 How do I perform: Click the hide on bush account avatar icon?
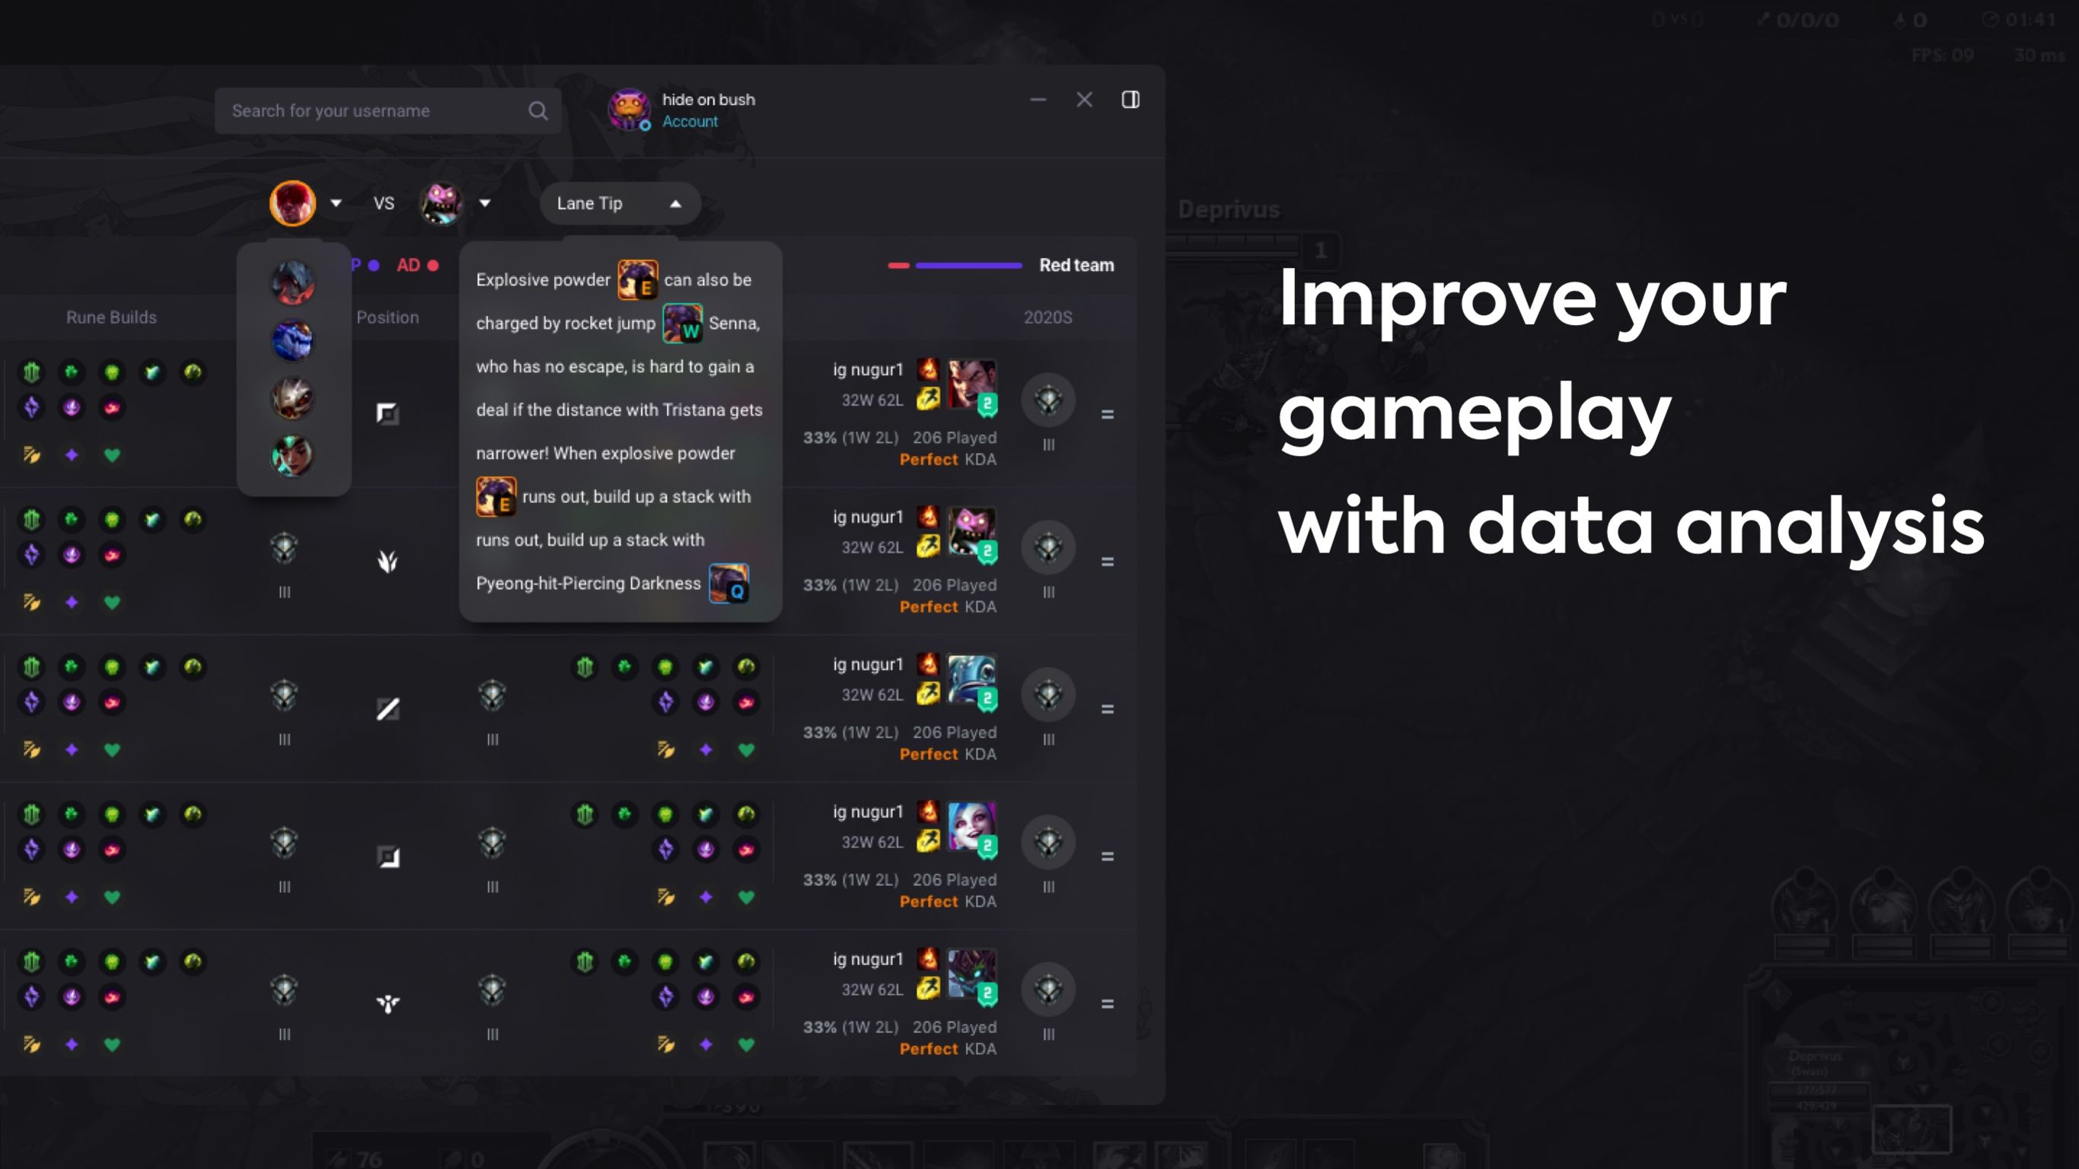coord(626,109)
